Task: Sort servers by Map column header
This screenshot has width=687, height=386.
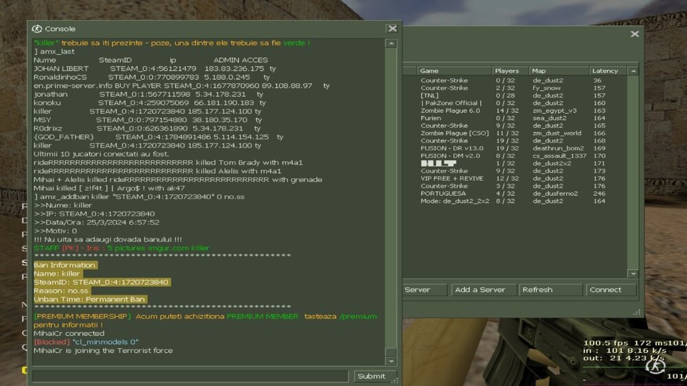Action: point(558,71)
